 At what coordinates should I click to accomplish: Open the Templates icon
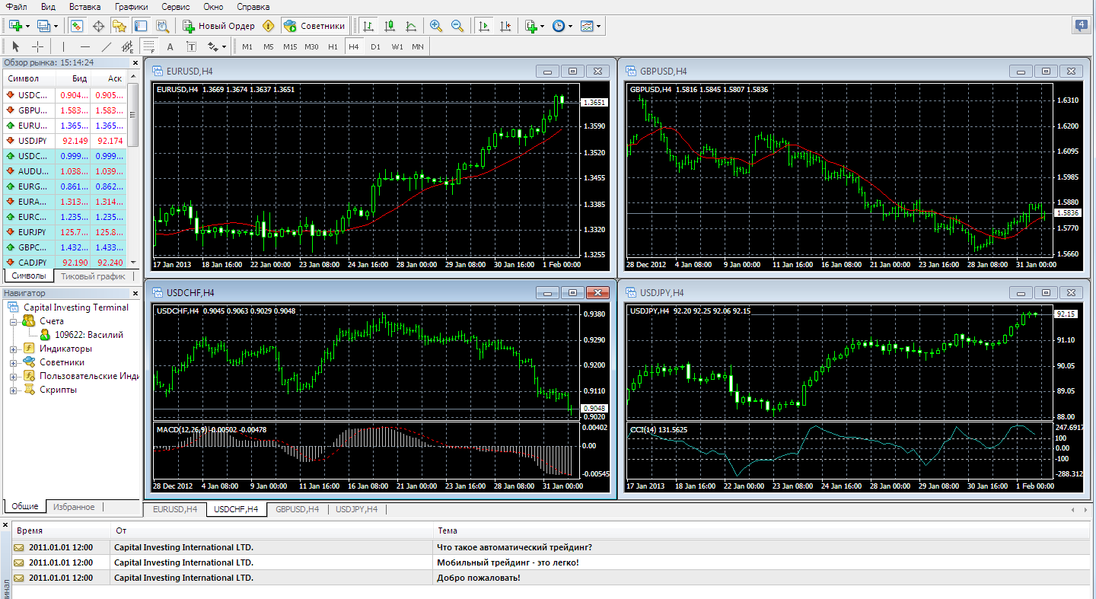coord(587,26)
